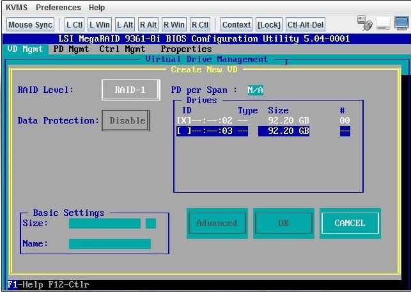The height and width of the screenshot is (292, 411).
Task: Uncheck drive 02 checkbox
Action: pyautogui.click(x=184, y=120)
